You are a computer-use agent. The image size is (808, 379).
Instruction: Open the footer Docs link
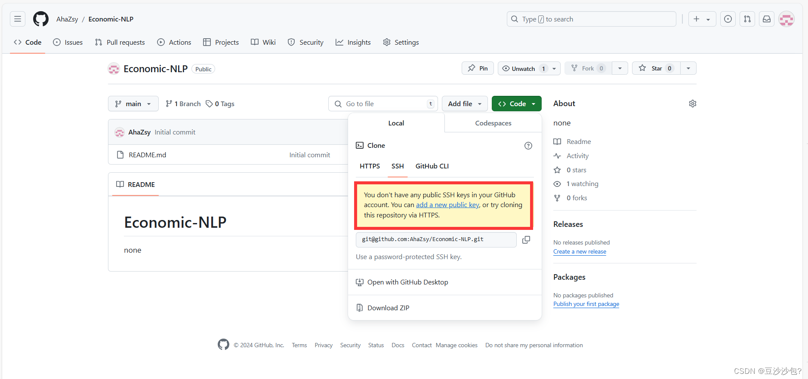398,345
